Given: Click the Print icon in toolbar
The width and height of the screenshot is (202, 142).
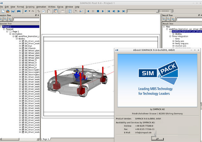Looking at the screenshot, I should 19,11.
